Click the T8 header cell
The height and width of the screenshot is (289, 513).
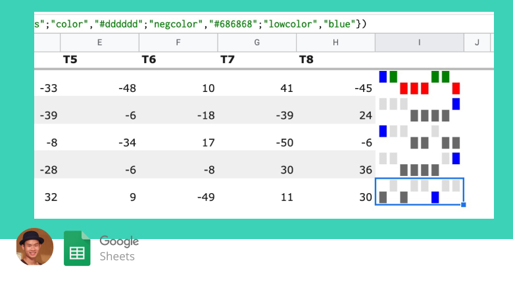tap(335, 60)
